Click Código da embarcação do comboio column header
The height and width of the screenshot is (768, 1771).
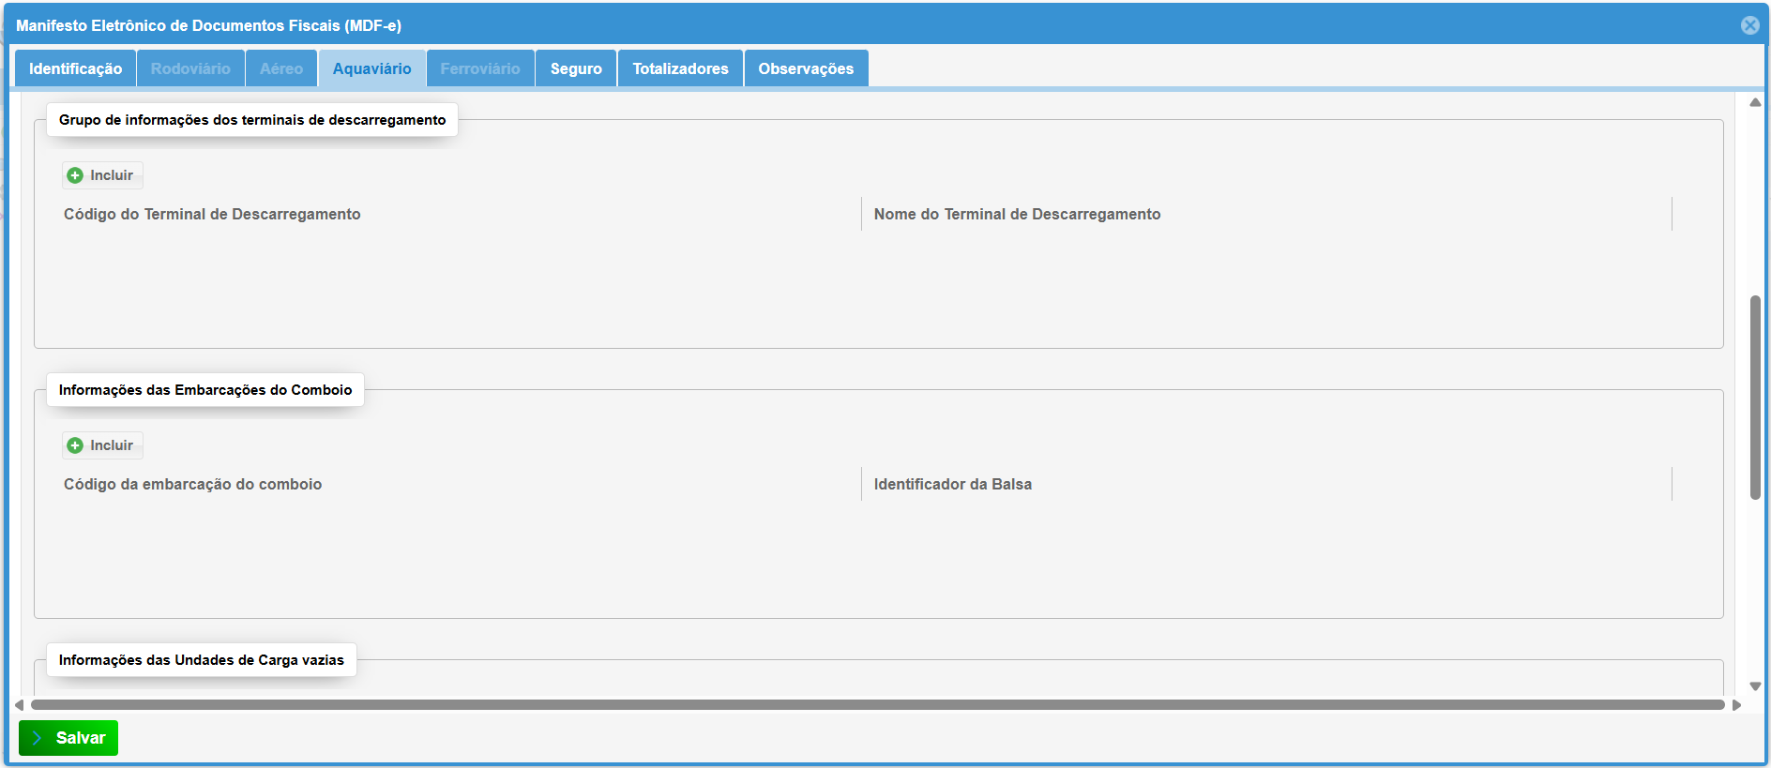(192, 484)
